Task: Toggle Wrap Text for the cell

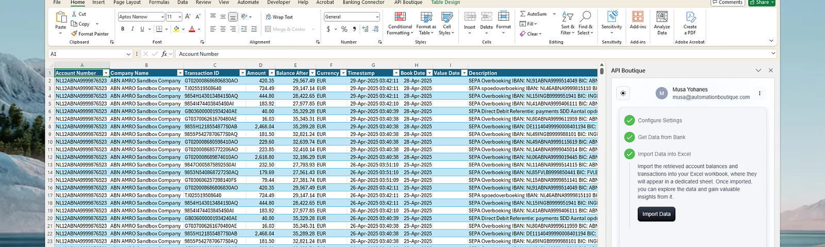Action: pos(279,17)
